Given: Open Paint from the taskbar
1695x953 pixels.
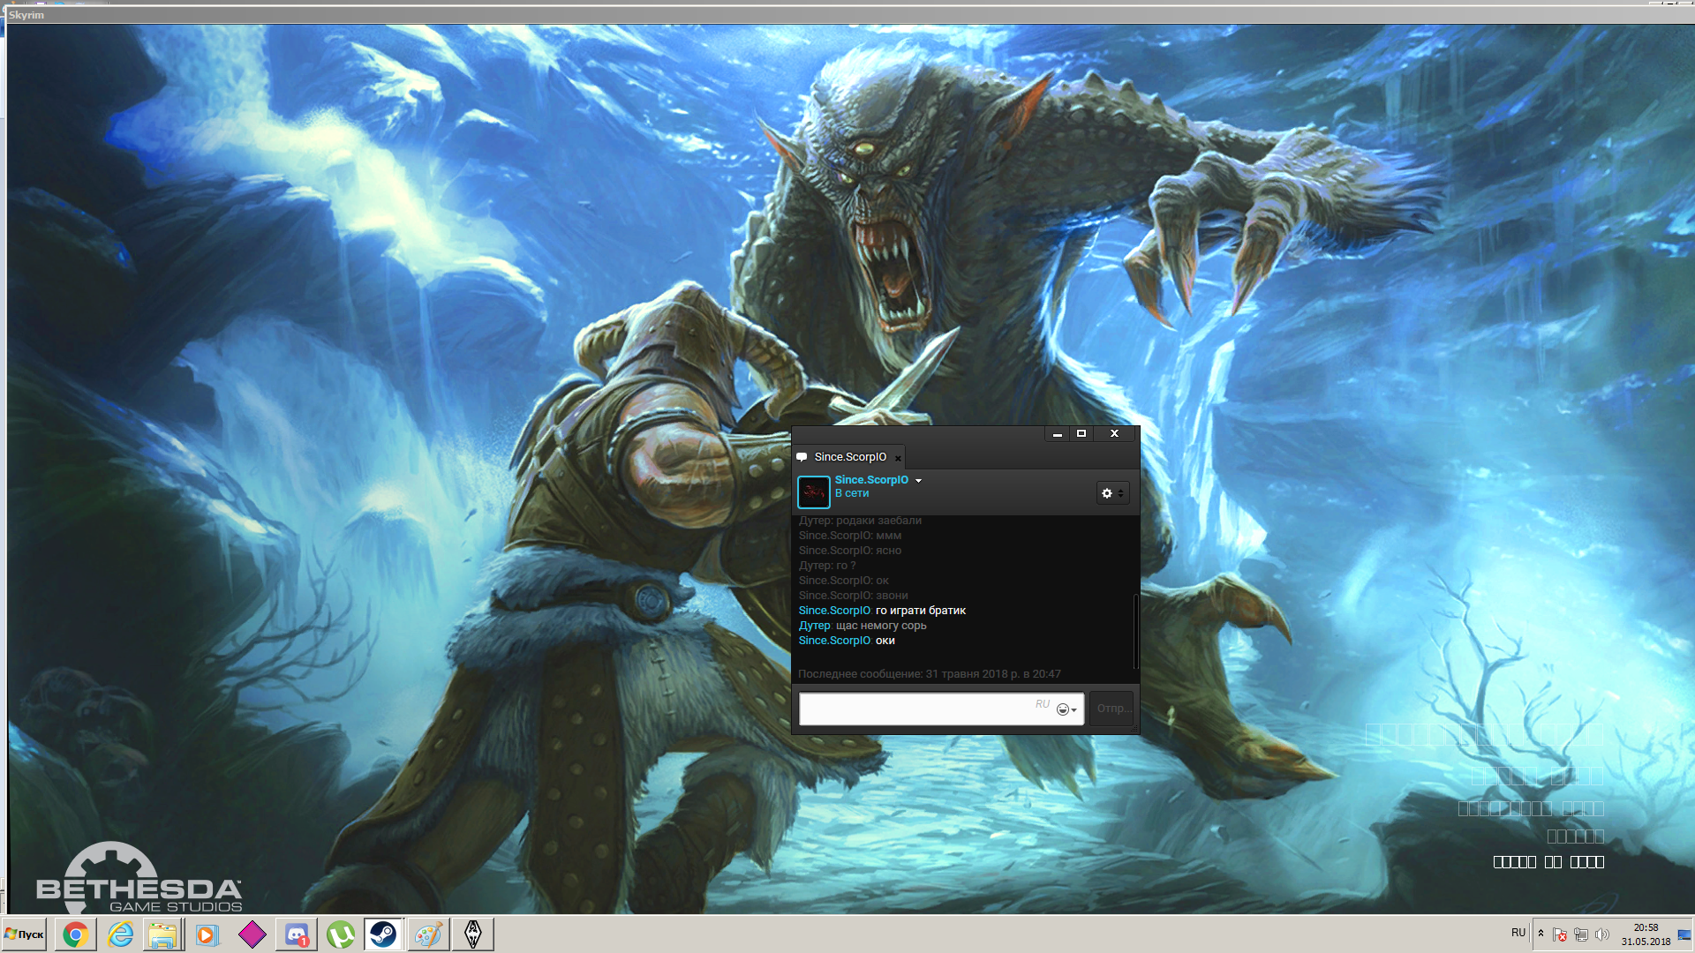Looking at the screenshot, I should tap(428, 934).
